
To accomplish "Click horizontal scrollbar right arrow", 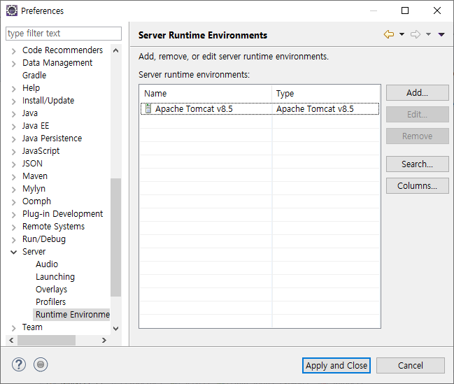I will click(x=104, y=340).
